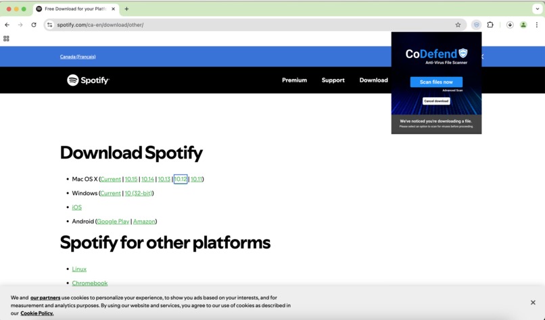The image size is (545, 320).
Task: Click Mac OS X 10.15 download link
Action: click(131, 179)
